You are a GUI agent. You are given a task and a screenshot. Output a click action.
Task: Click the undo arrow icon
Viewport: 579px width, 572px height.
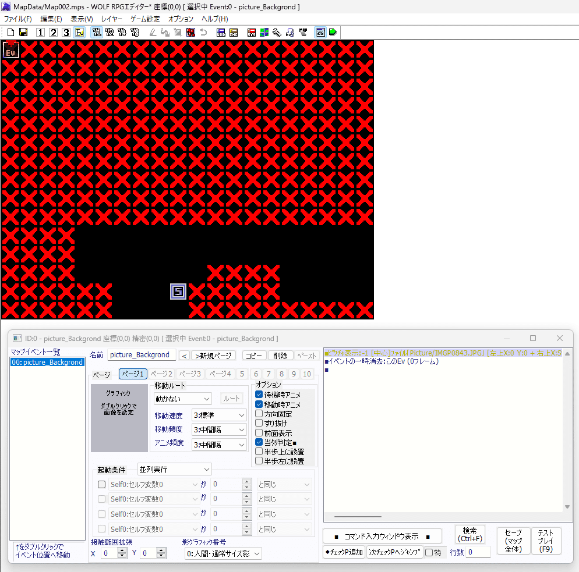[x=203, y=33]
